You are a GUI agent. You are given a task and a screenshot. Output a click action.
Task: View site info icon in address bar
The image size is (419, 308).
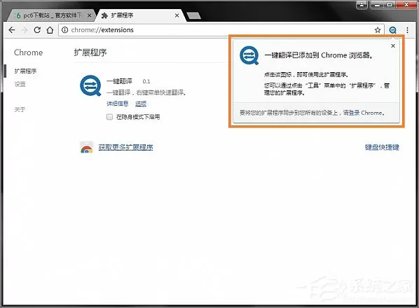click(x=64, y=30)
